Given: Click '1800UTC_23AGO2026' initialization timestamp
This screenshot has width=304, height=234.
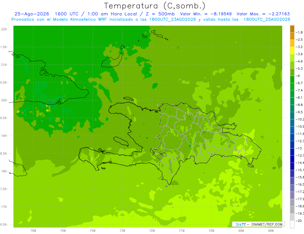Looking at the screenshot, I should pos(172,19).
